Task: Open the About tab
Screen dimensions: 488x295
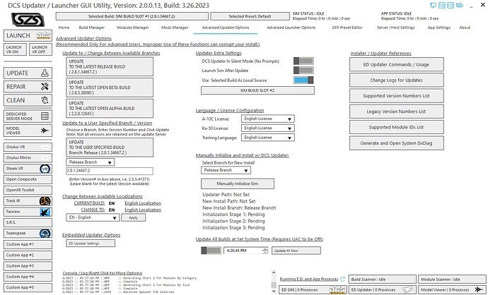Action: [x=465, y=28]
